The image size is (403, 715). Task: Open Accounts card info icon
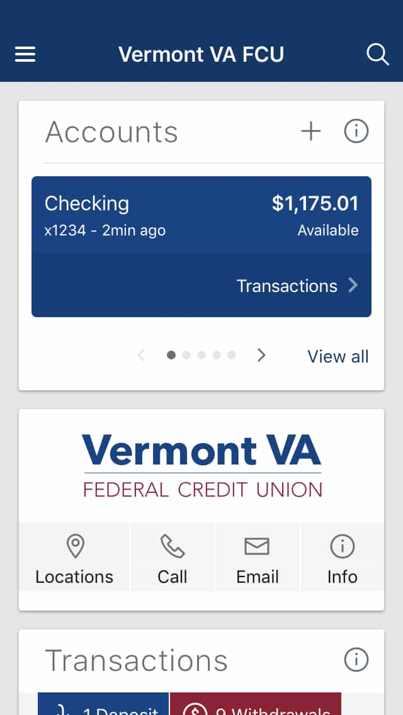click(x=356, y=132)
